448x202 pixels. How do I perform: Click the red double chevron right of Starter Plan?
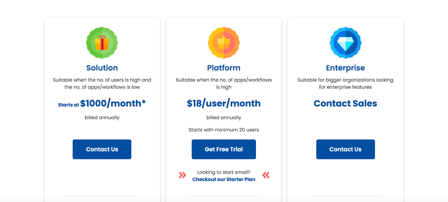click(266, 175)
